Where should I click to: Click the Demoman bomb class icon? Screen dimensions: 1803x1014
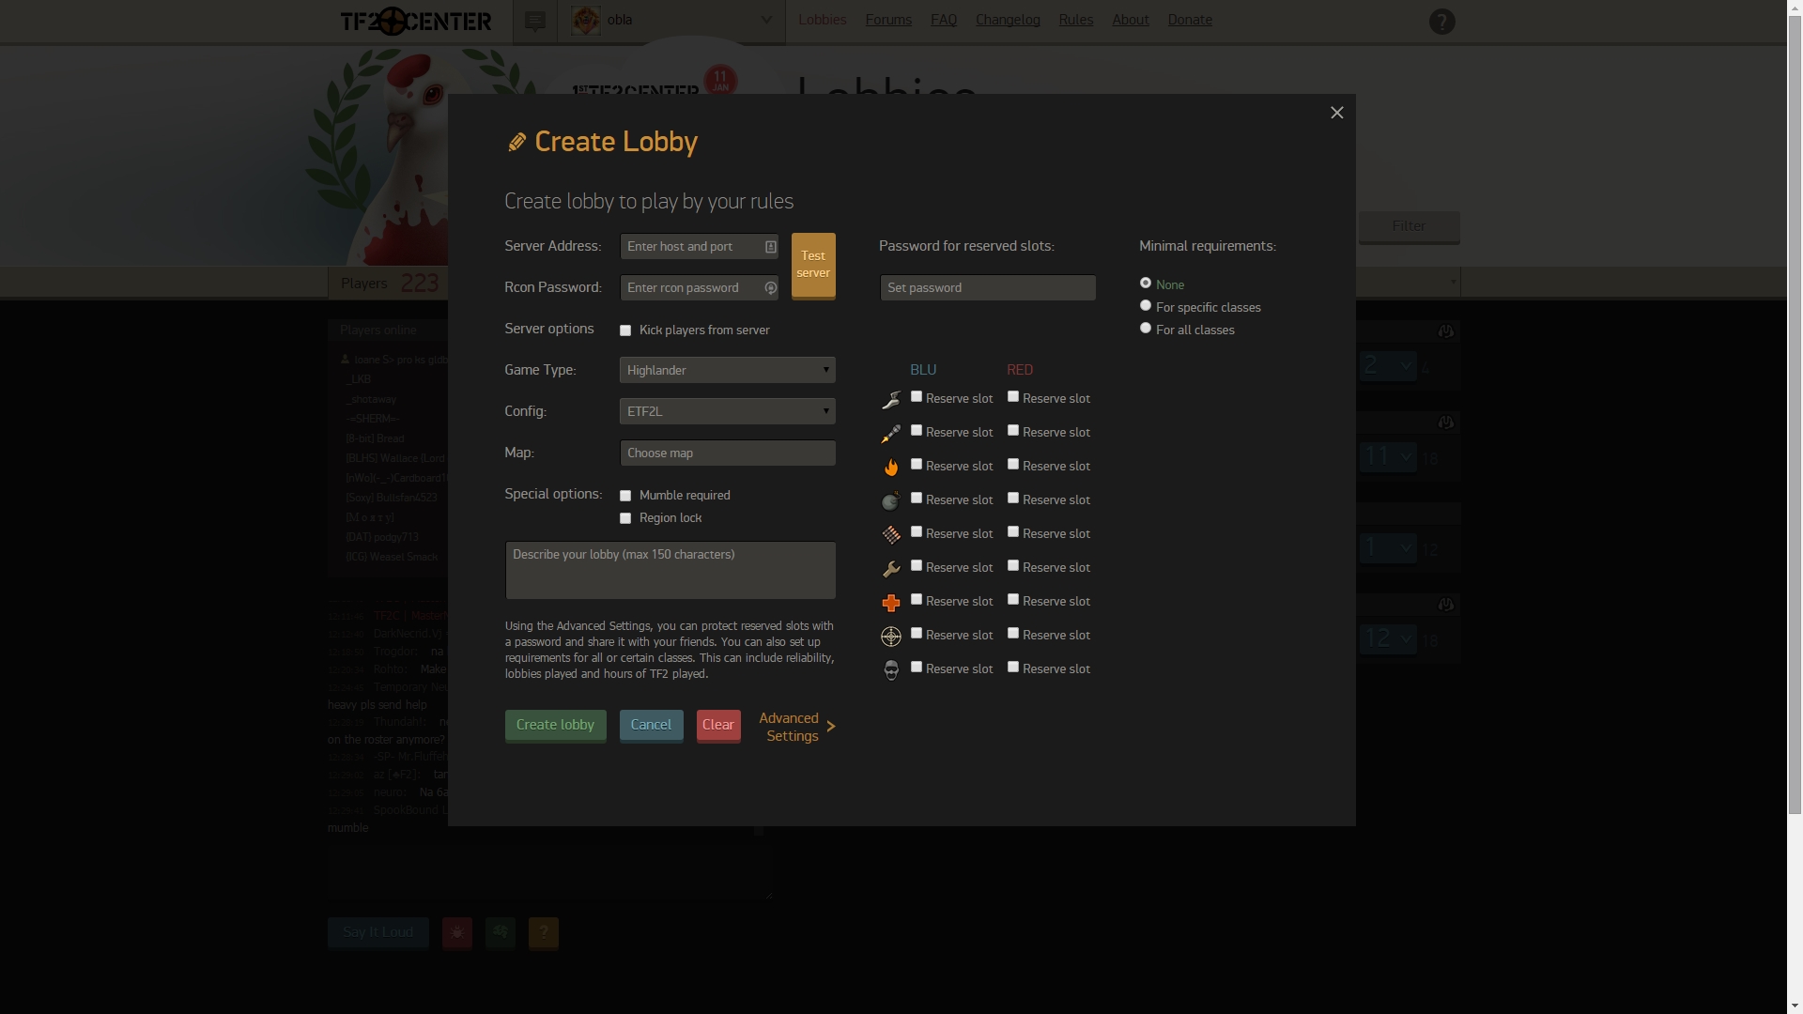point(891,501)
